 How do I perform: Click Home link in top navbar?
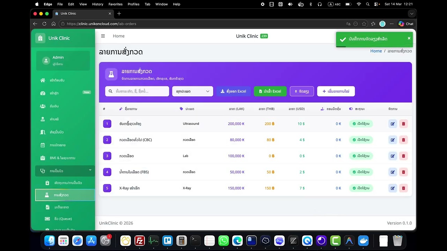(x=119, y=36)
